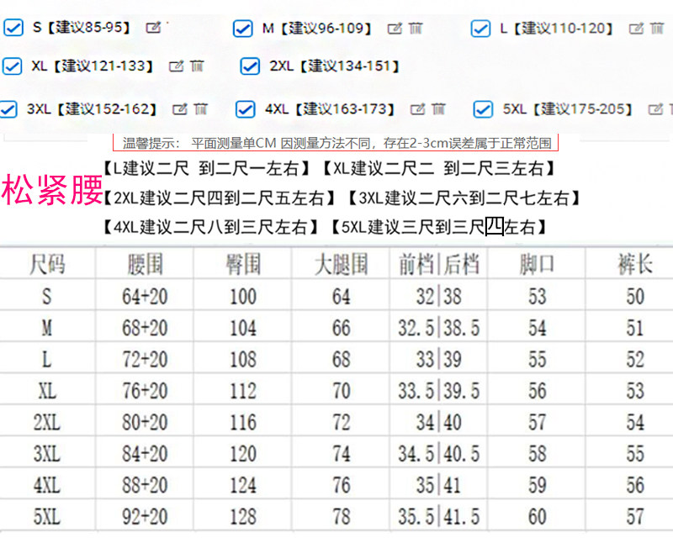
Task: Click the hip value 120
Action: (243, 454)
